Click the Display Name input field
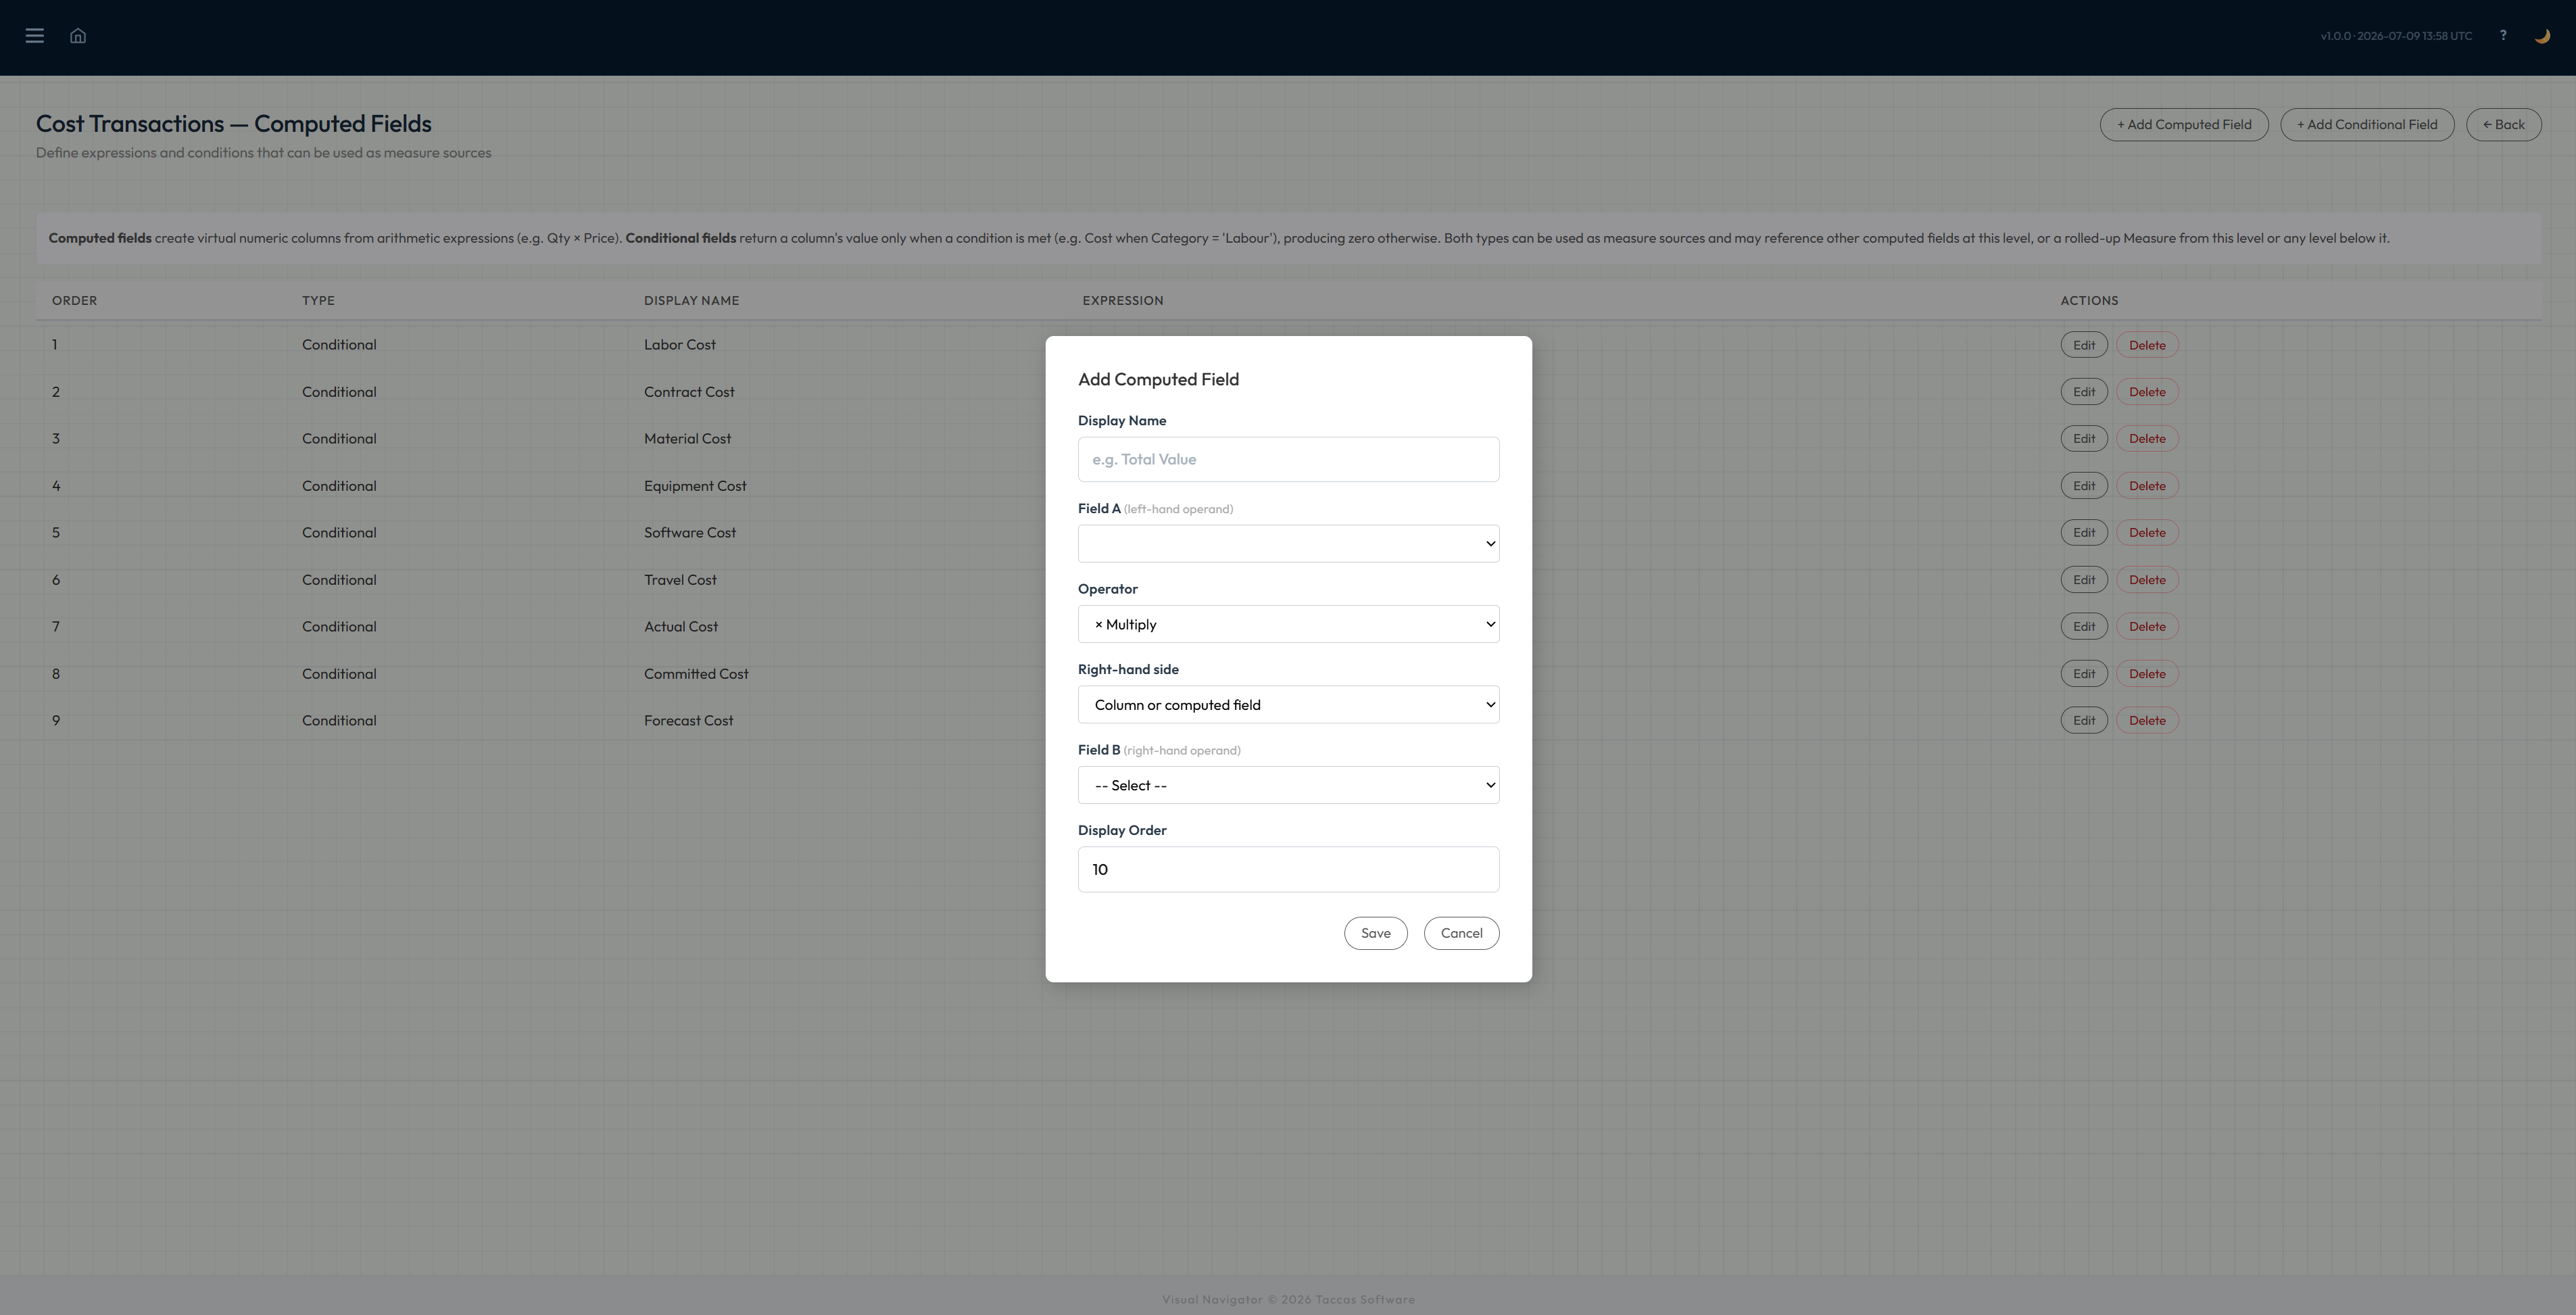The image size is (2576, 1315). coord(1288,459)
